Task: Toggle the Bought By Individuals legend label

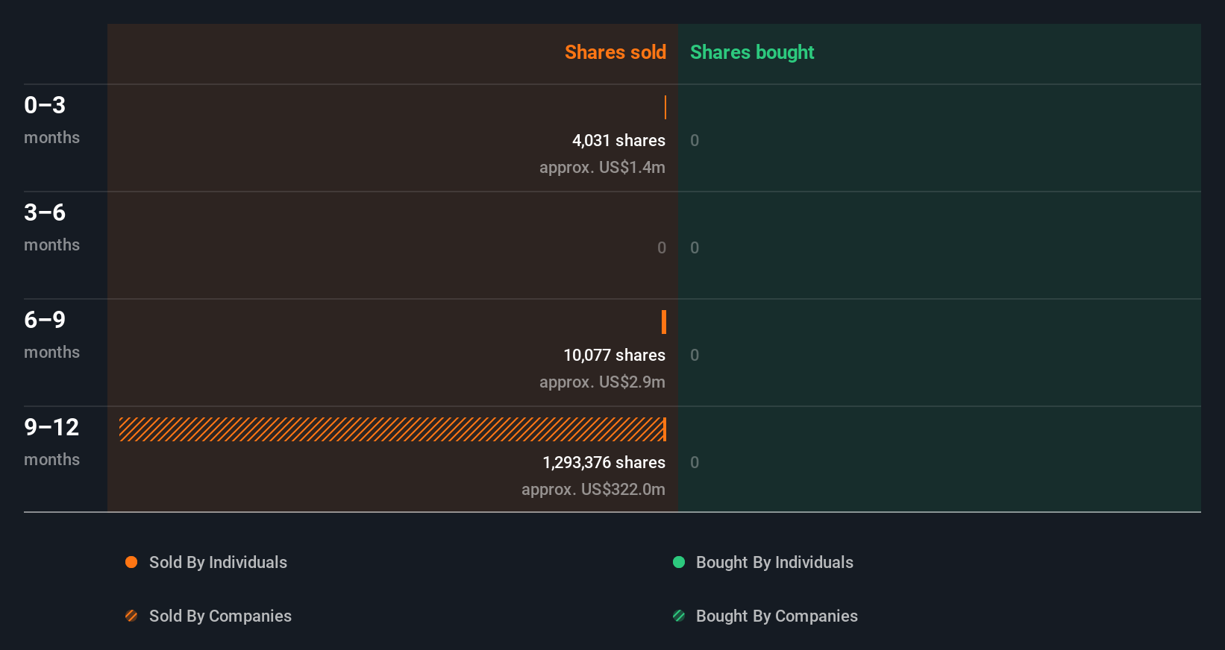Action: tap(774, 562)
